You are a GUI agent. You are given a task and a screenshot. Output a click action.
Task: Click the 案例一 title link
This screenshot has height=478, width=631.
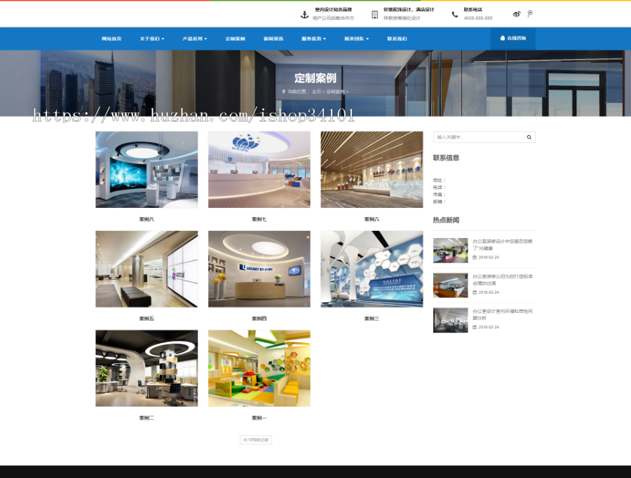click(259, 418)
